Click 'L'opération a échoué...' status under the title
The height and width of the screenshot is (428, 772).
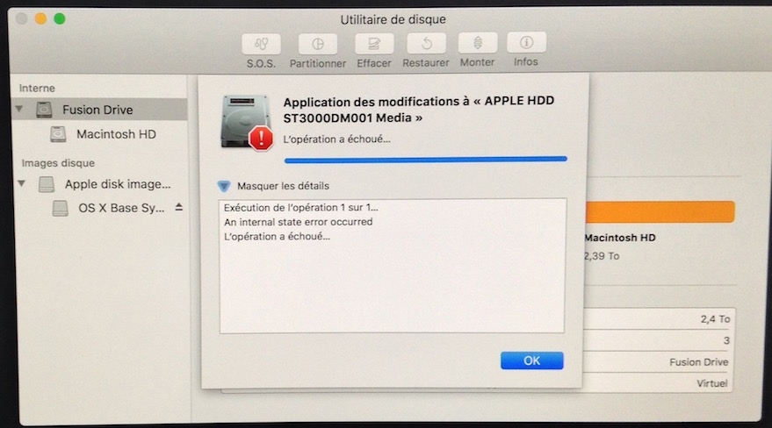pyautogui.click(x=336, y=139)
